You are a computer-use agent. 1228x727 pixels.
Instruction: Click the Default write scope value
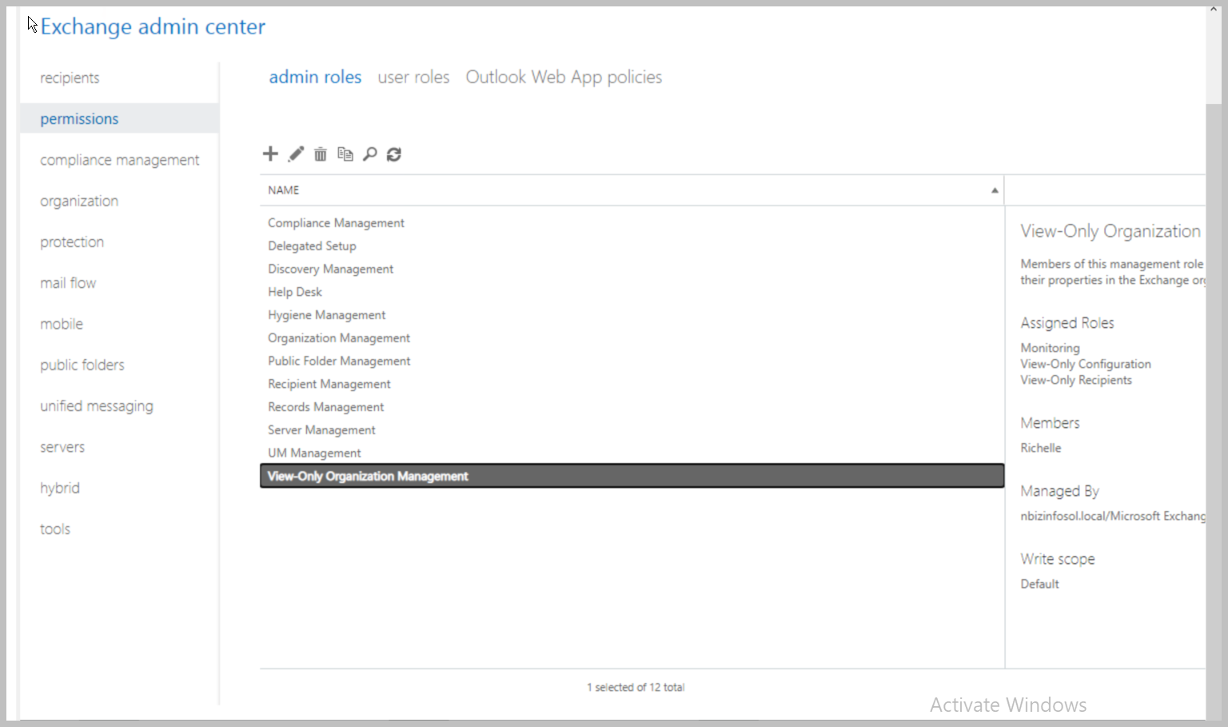pyautogui.click(x=1039, y=584)
